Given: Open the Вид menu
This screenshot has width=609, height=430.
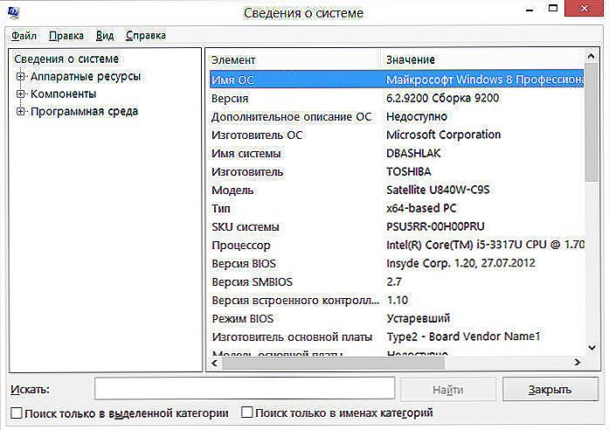Looking at the screenshot, I should coord(105,36).
